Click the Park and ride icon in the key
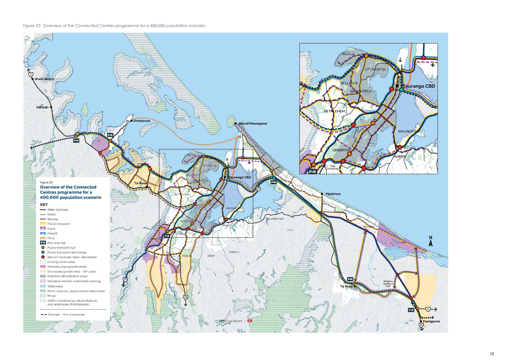517x360 pixels. click(43, 243)
